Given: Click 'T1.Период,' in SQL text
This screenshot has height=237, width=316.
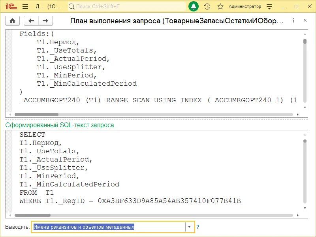Looking at the screenshot, I should coord(41,143).
